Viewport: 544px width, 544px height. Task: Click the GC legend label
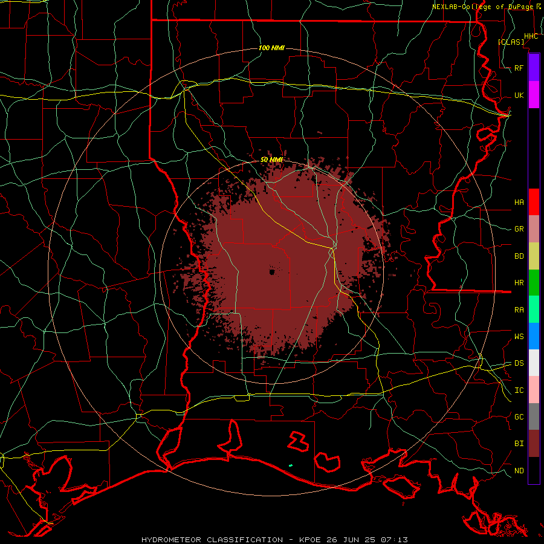(519, 417)
